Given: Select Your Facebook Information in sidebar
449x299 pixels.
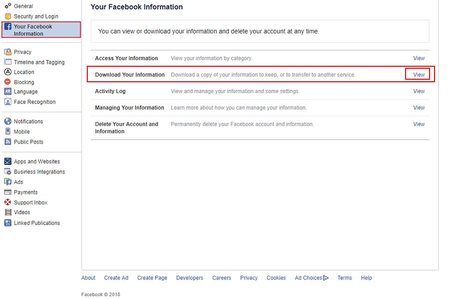Looking at the screenshot, I should pyautogui.click(x=41, y=30).
